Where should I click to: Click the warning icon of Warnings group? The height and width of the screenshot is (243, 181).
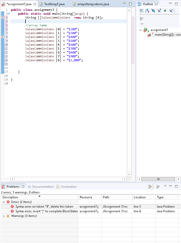click(8, 216)
